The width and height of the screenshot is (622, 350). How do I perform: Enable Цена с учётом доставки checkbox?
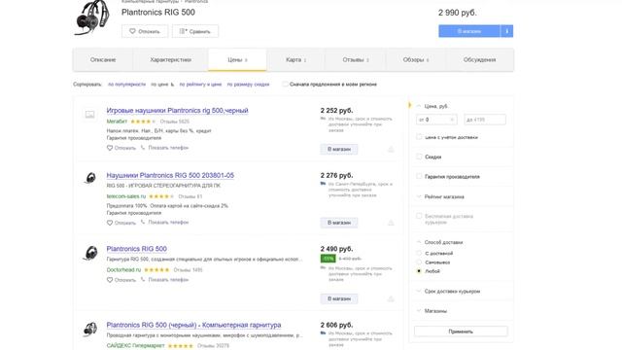[419, 137]
